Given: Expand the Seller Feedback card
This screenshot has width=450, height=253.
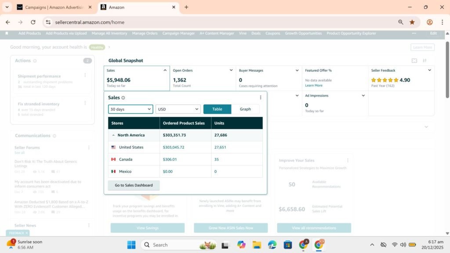Looking at the screenshot, I should (430, 70).
